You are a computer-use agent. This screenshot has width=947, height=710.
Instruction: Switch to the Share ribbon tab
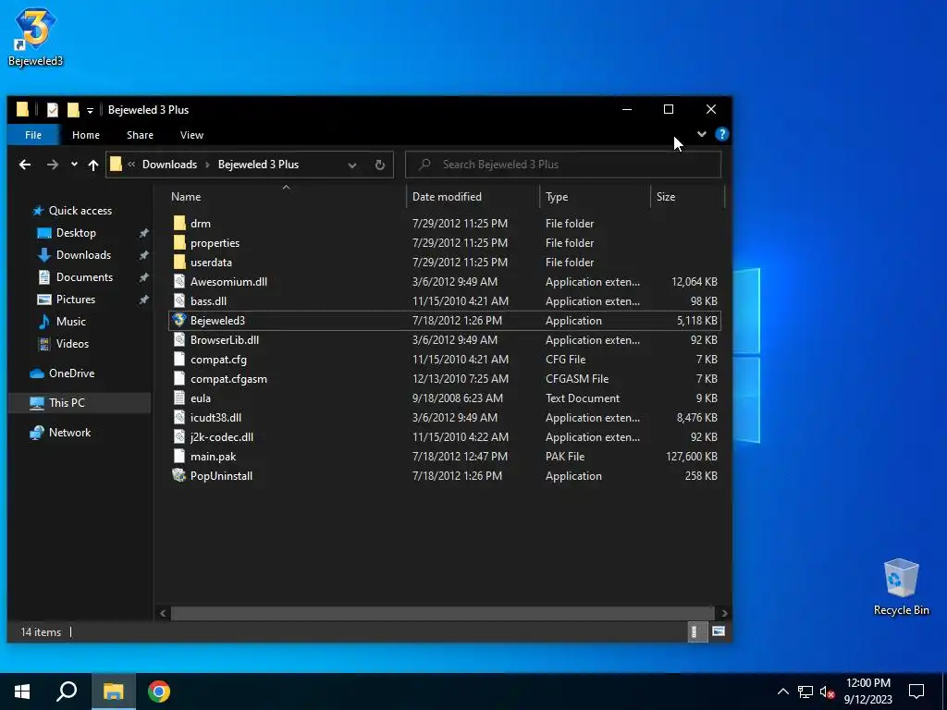(x=140, y=135)
